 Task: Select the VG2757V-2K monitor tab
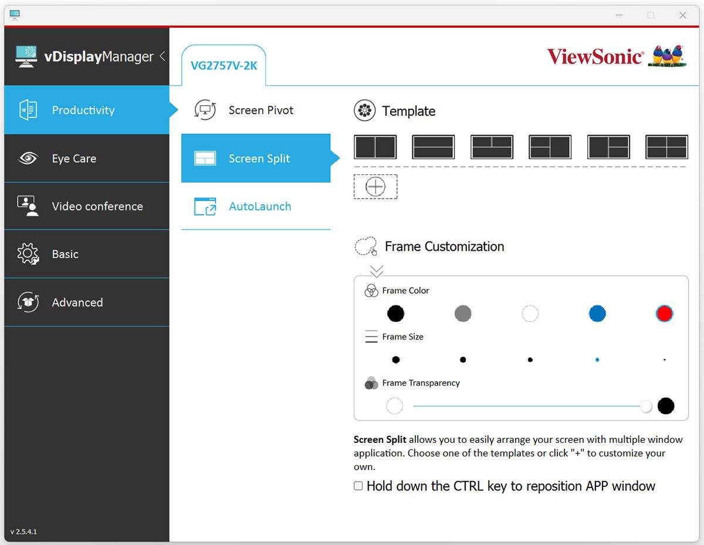click(224, 66)
